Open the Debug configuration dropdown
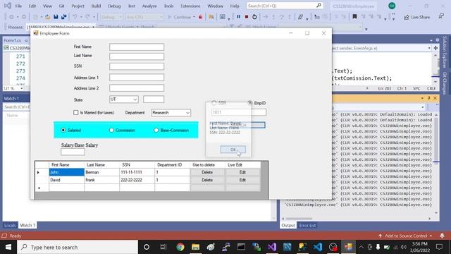The image size is (451, 254). 111,17
